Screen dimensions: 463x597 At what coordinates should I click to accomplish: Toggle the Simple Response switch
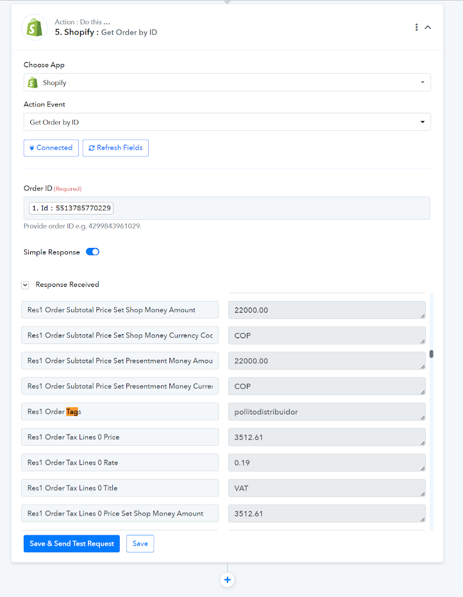pyautogui.click(x=92, y=252)
